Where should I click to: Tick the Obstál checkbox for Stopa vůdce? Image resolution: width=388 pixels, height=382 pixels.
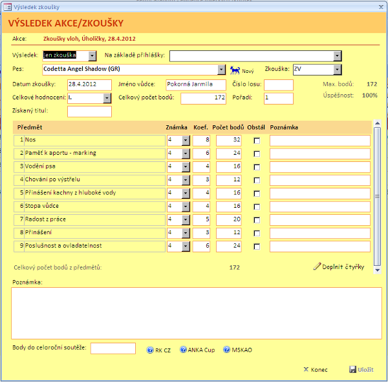pyautogui.click(x=257, y=206)
